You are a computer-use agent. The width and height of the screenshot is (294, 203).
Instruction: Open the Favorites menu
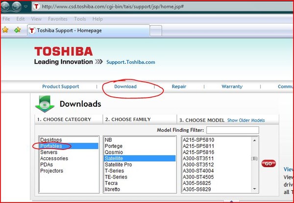(x=57, y=19)
